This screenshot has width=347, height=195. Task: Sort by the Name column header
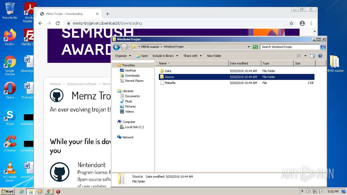[x=192, y=63]
